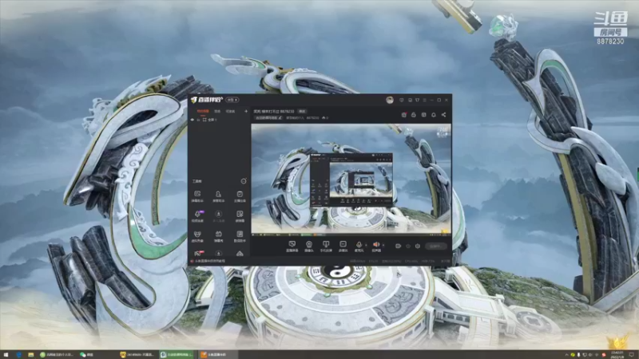Open the first toolbox tool in top row
The height and width of the screenshot is (359, 639).
tap(197, 195)
